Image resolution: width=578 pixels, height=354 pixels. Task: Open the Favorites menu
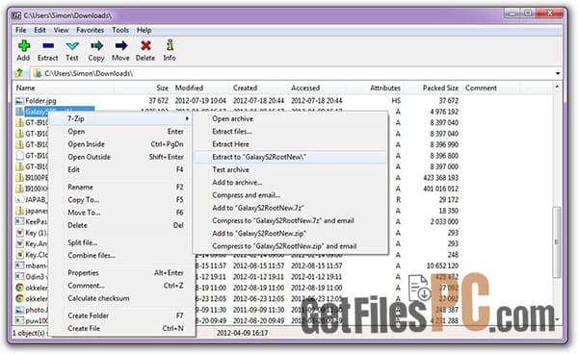[90, 30]
